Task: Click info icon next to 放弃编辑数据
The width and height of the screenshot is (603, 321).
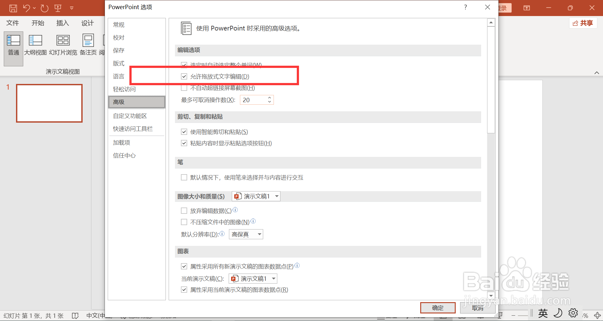Action: (x=235, y=210)
